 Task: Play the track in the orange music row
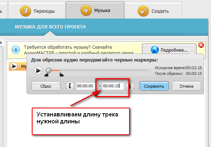point(14,66)
